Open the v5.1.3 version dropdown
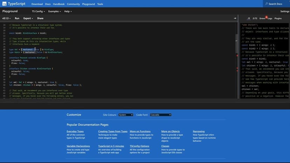 pos(6,18)
